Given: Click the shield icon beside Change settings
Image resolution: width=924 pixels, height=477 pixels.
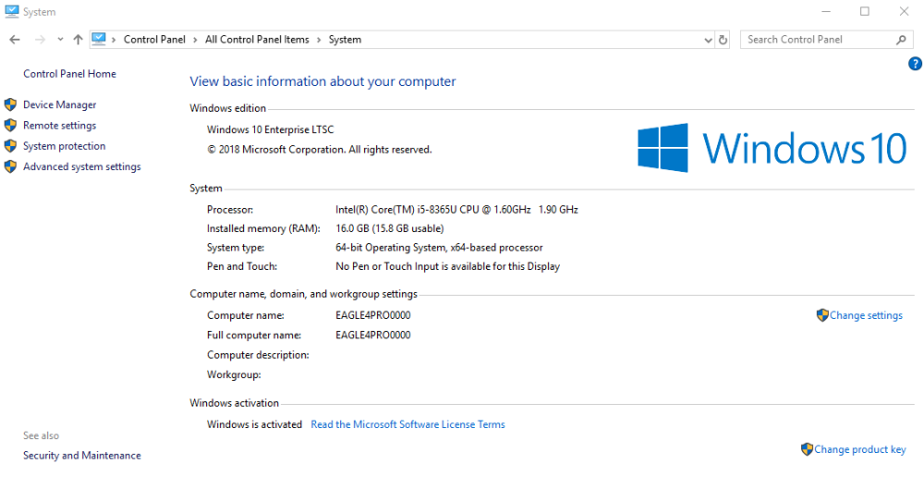Looking at the screenshot, I should pos(822,315).
